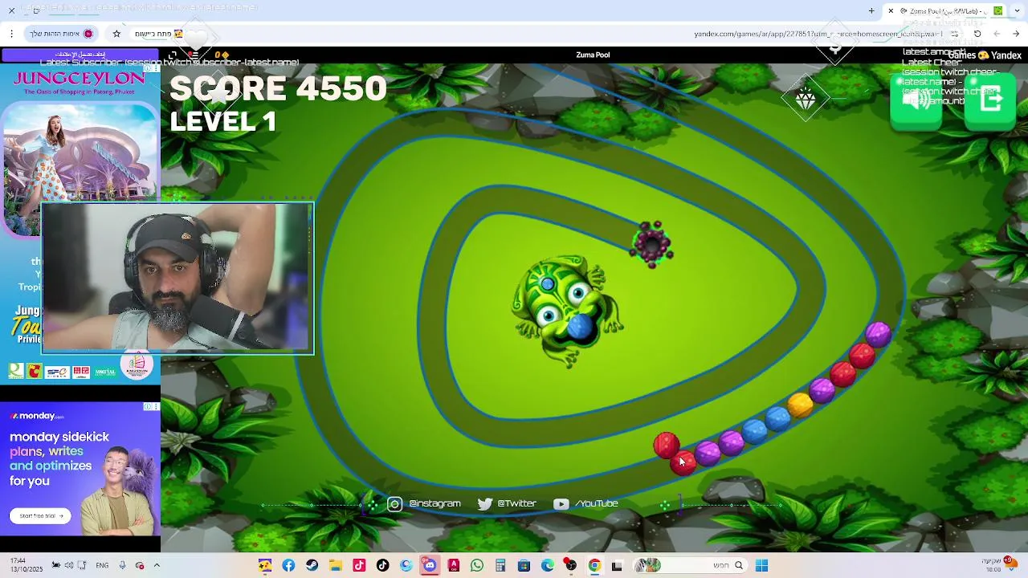Open Calculator from the taskbar
1028x578 pixels.
[x=500, y=565]
